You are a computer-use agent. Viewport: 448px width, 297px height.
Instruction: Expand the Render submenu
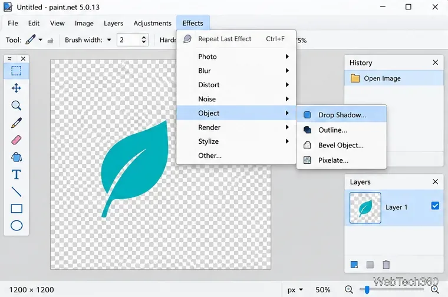[236, 127]
